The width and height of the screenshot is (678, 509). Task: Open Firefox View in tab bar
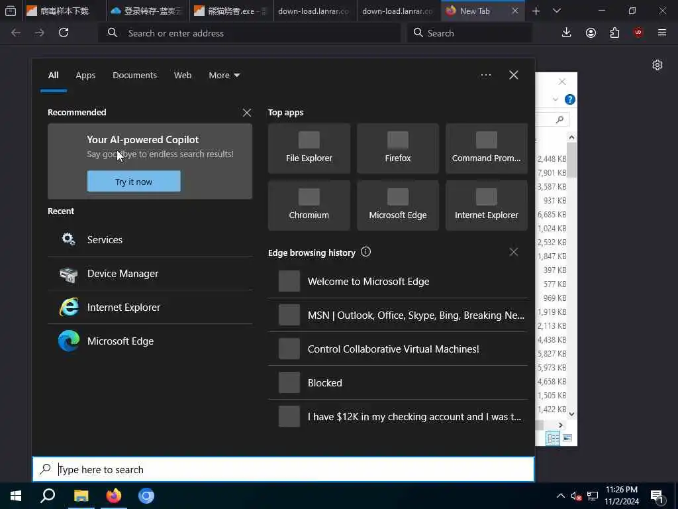click(11, 11)
